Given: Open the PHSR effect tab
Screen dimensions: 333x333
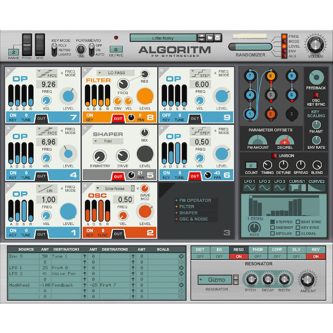Looking at the screenshot, I should (258, 250).
